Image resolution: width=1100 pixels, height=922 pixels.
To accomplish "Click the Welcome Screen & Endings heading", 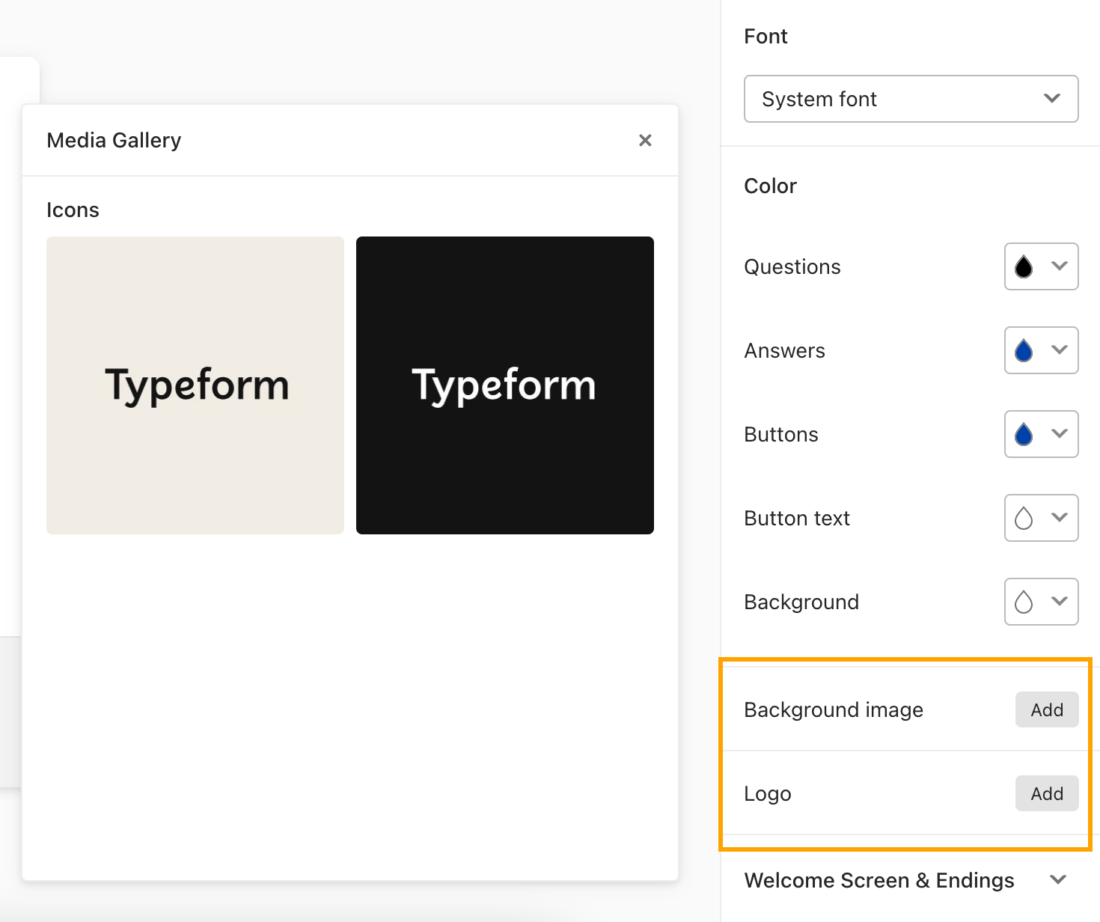I will pos(879,880).
